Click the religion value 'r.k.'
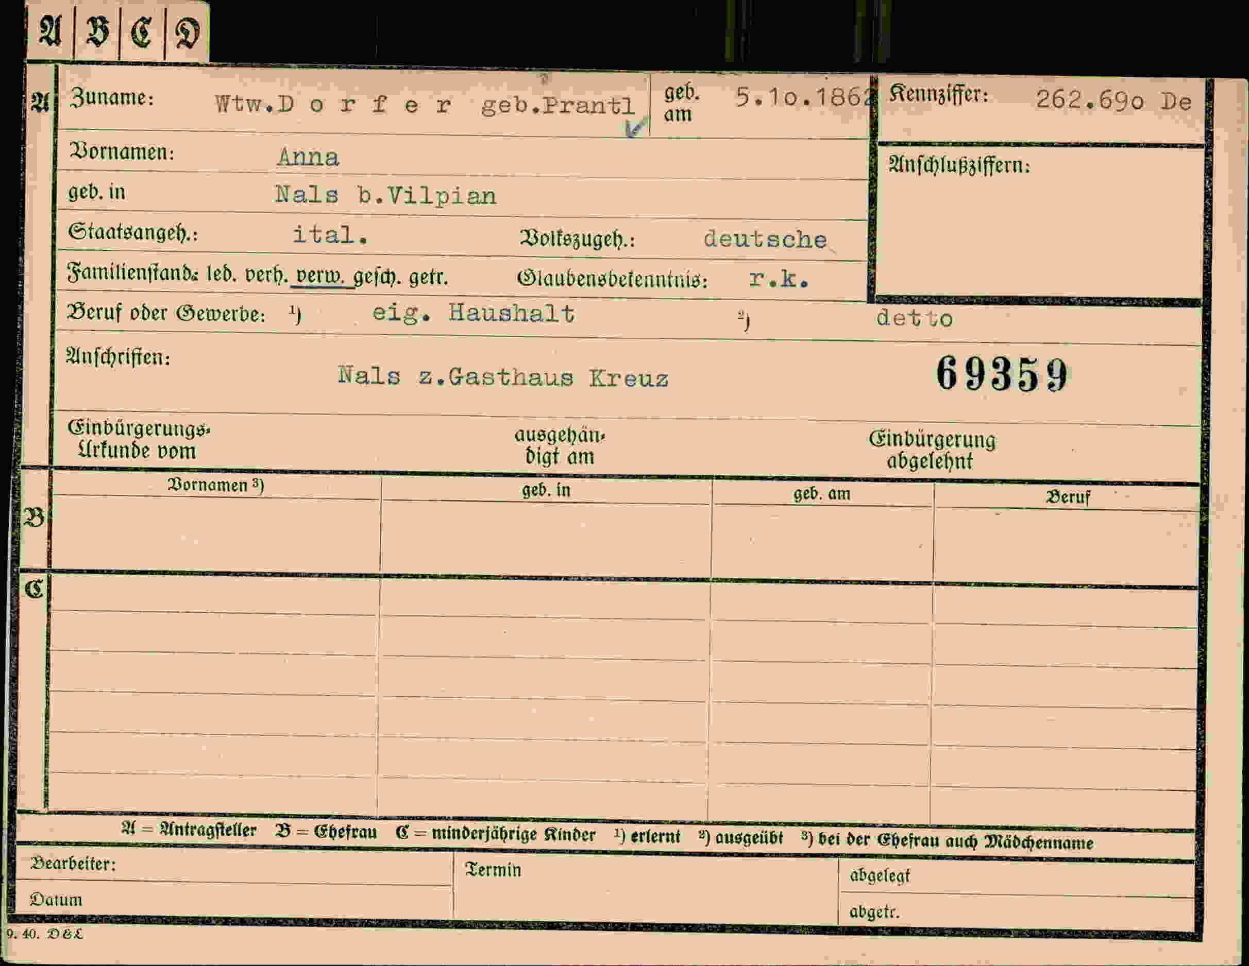1249x966 pixels. (x=779, y=279)
